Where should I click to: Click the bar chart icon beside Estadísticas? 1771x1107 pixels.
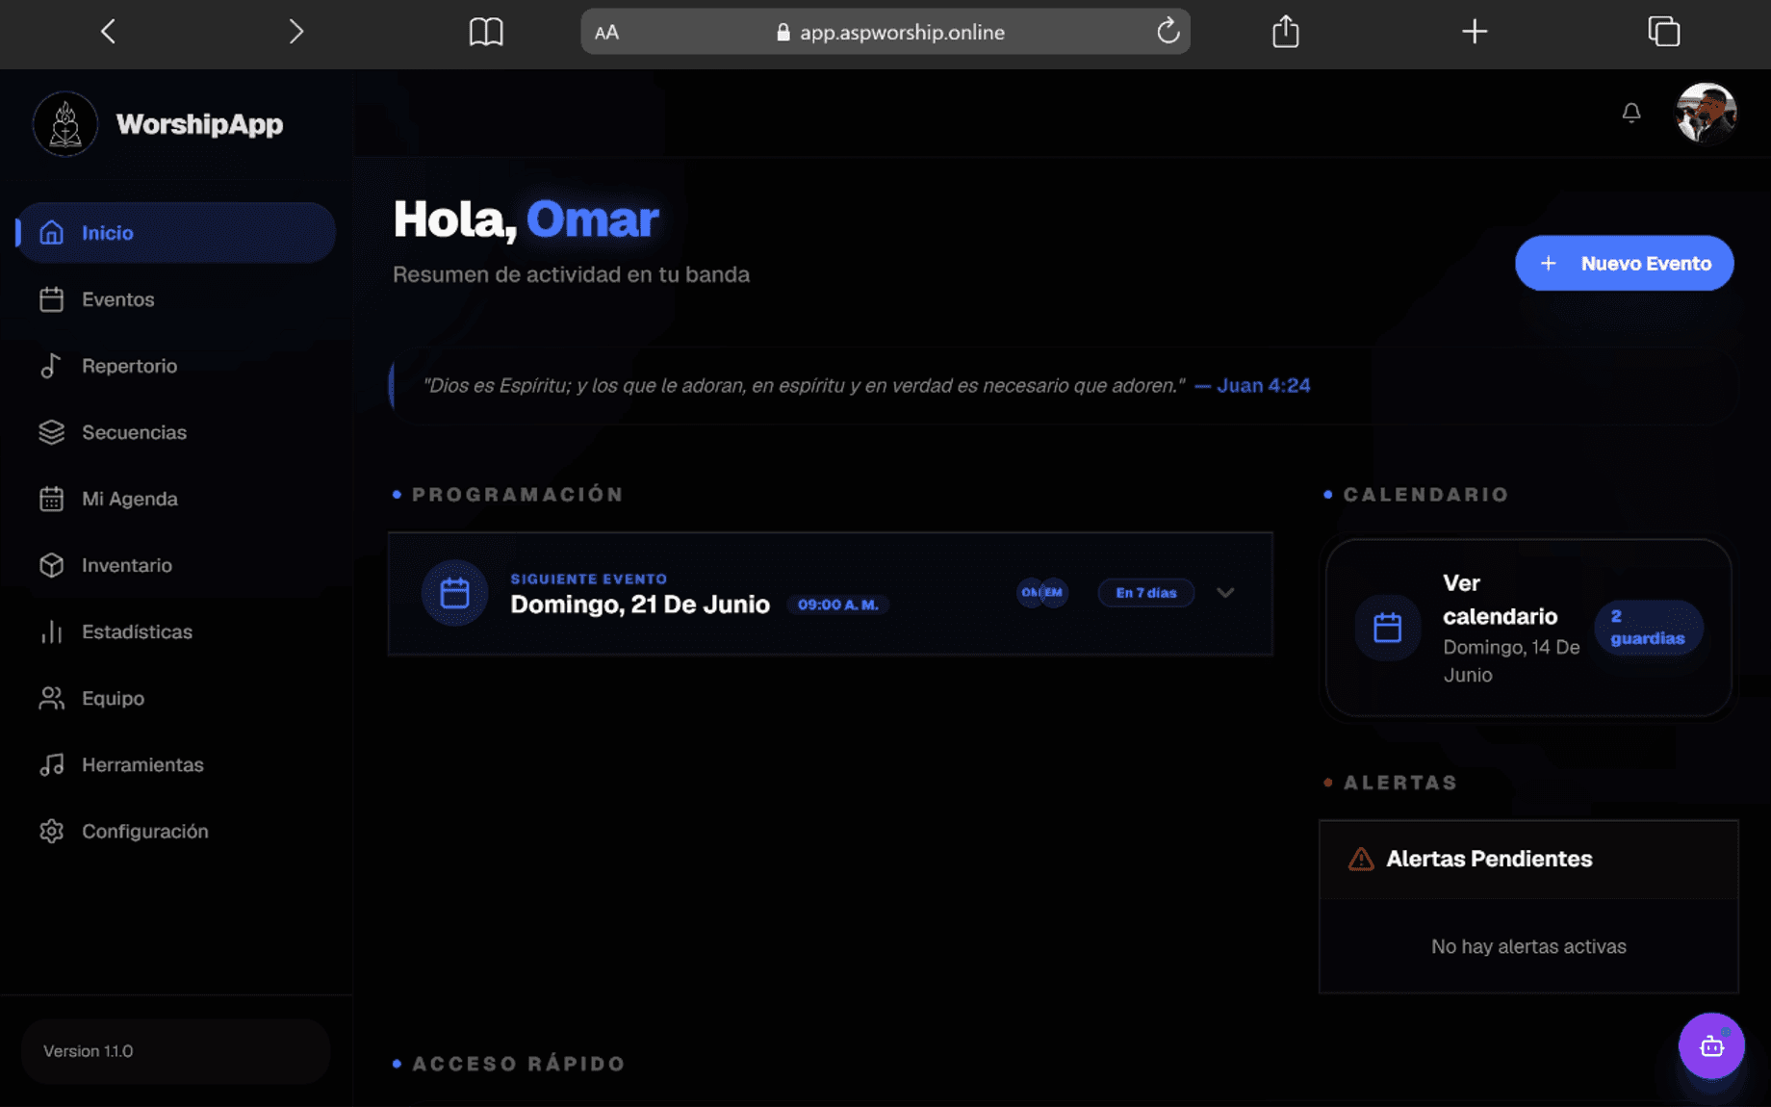[x=51, y=631]
